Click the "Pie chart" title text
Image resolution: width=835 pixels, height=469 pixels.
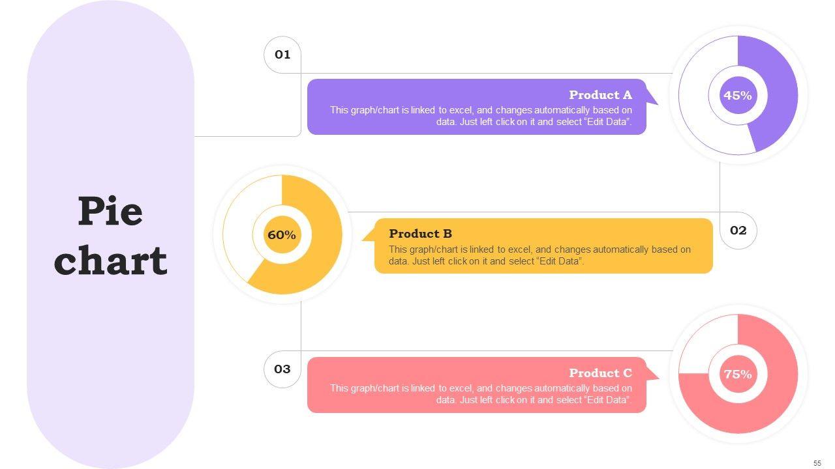[110, 236]
